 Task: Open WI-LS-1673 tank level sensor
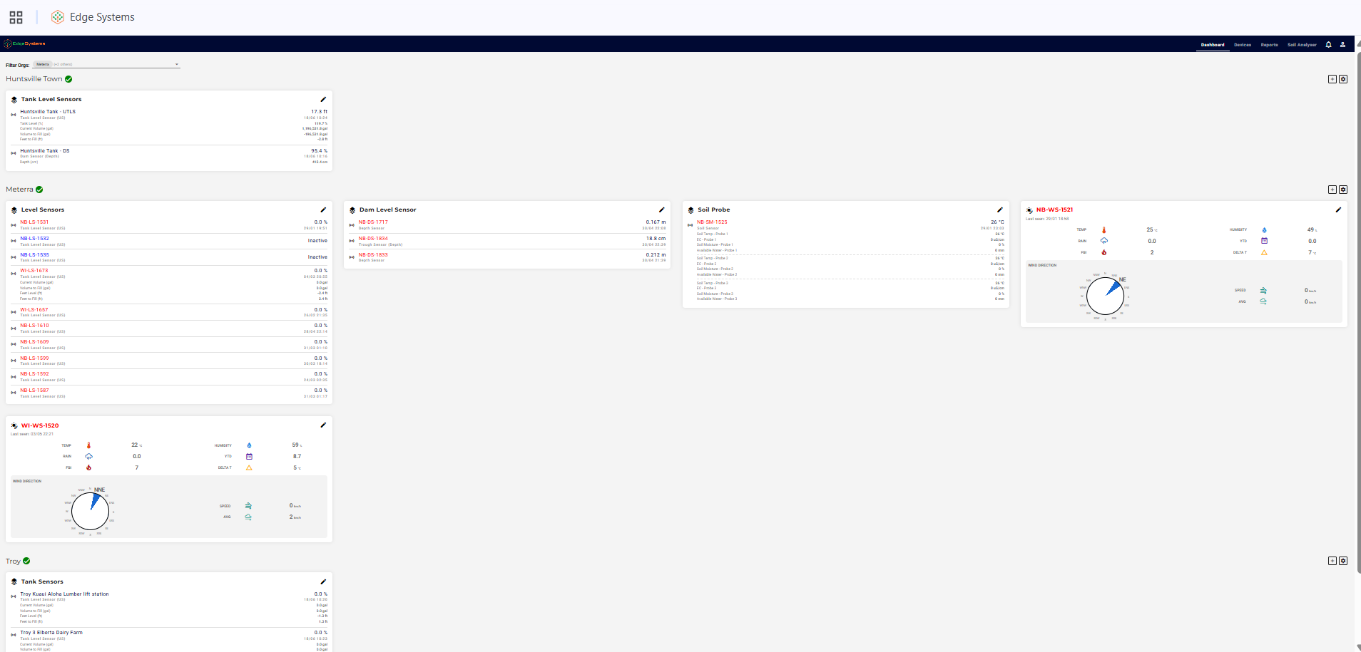coord(34,271)
